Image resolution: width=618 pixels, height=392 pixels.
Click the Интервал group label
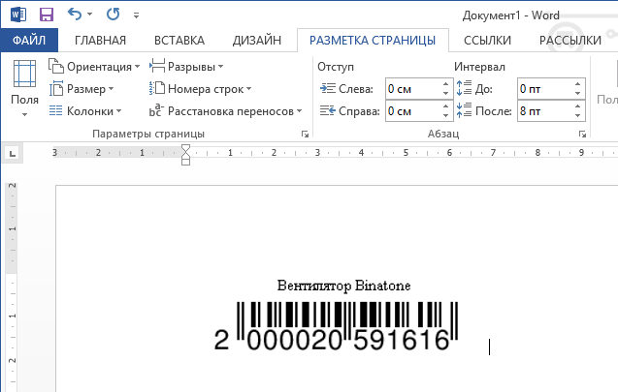coord(479,67)
